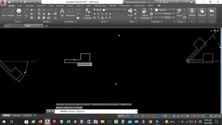Toggle snap mode in status bar
The height and width of the screenshot is (125, 222).
[132, 116]
